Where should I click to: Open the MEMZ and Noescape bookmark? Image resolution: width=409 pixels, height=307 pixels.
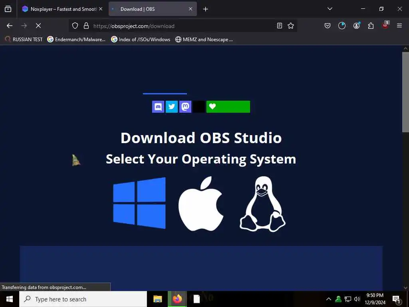click(204, 40)
